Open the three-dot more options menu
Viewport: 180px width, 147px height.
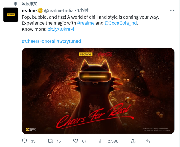[x=172, y=10]
